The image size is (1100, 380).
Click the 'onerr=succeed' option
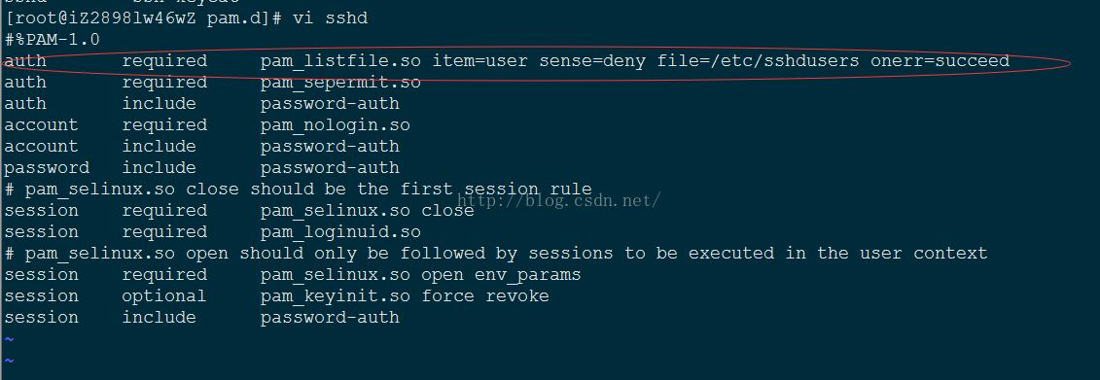coord(940,61)
